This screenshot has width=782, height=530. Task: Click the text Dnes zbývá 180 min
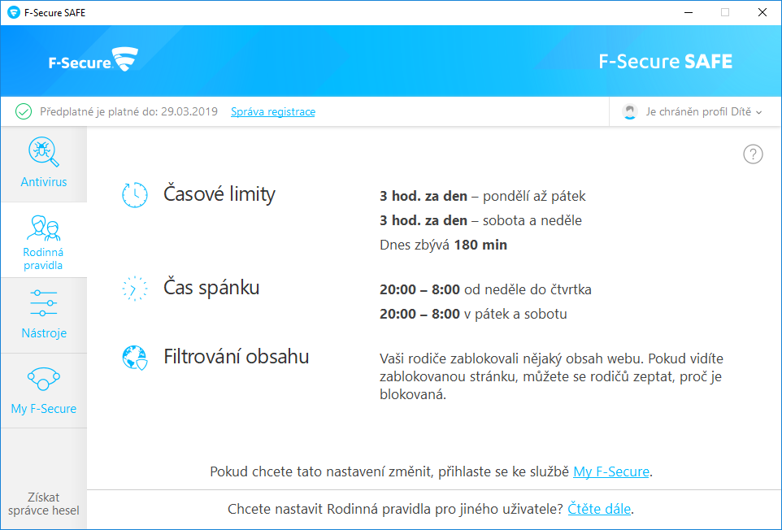(x=443, y=245)
